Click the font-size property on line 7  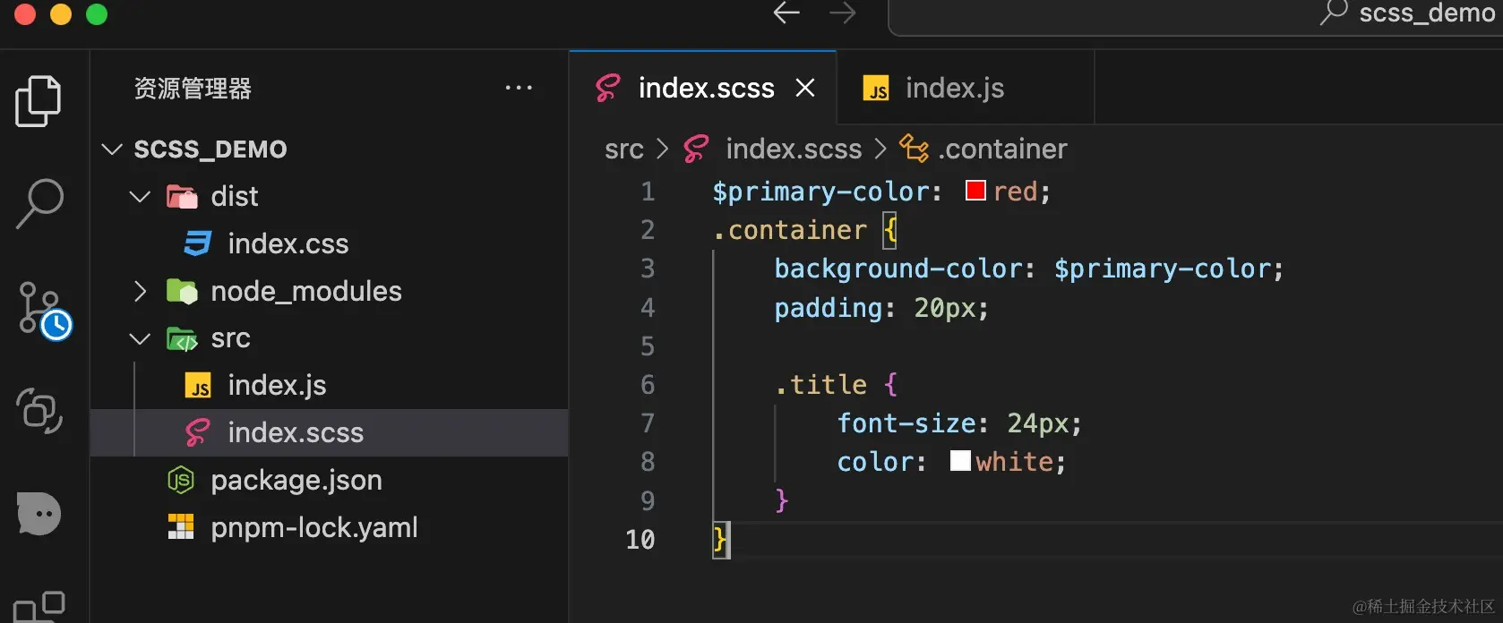tap(906, 423)
